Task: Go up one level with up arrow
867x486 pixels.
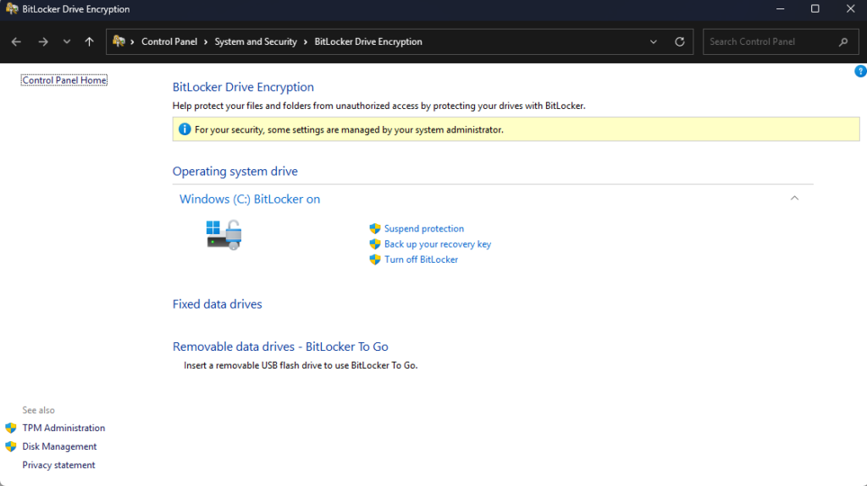Action: click(x=89, y=41)
